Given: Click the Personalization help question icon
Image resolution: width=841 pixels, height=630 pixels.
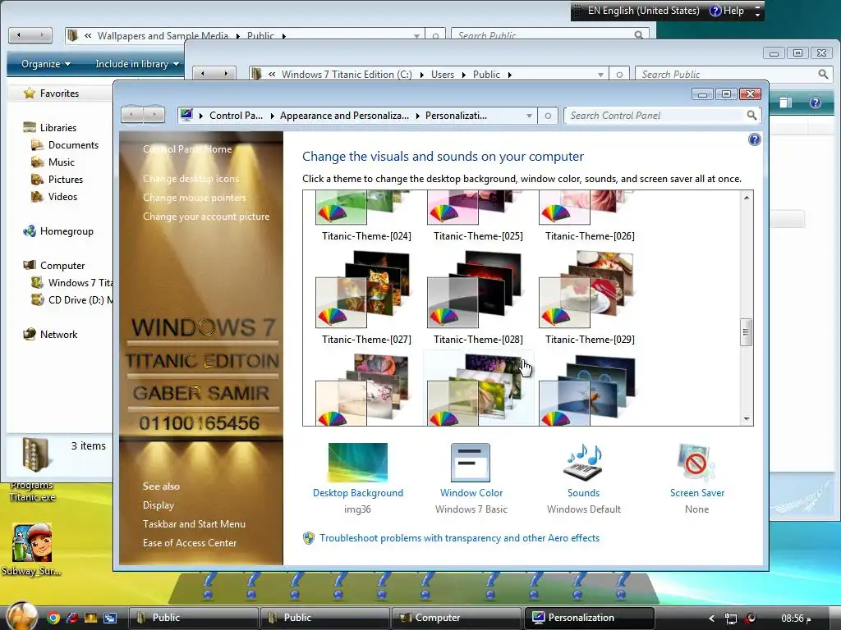Looking at the screenshot, I should (x=754, y=139).
